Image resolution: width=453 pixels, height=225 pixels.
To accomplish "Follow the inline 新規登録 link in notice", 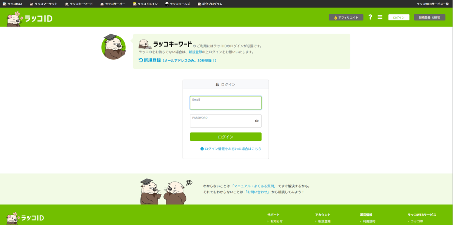I will [196, 52].
